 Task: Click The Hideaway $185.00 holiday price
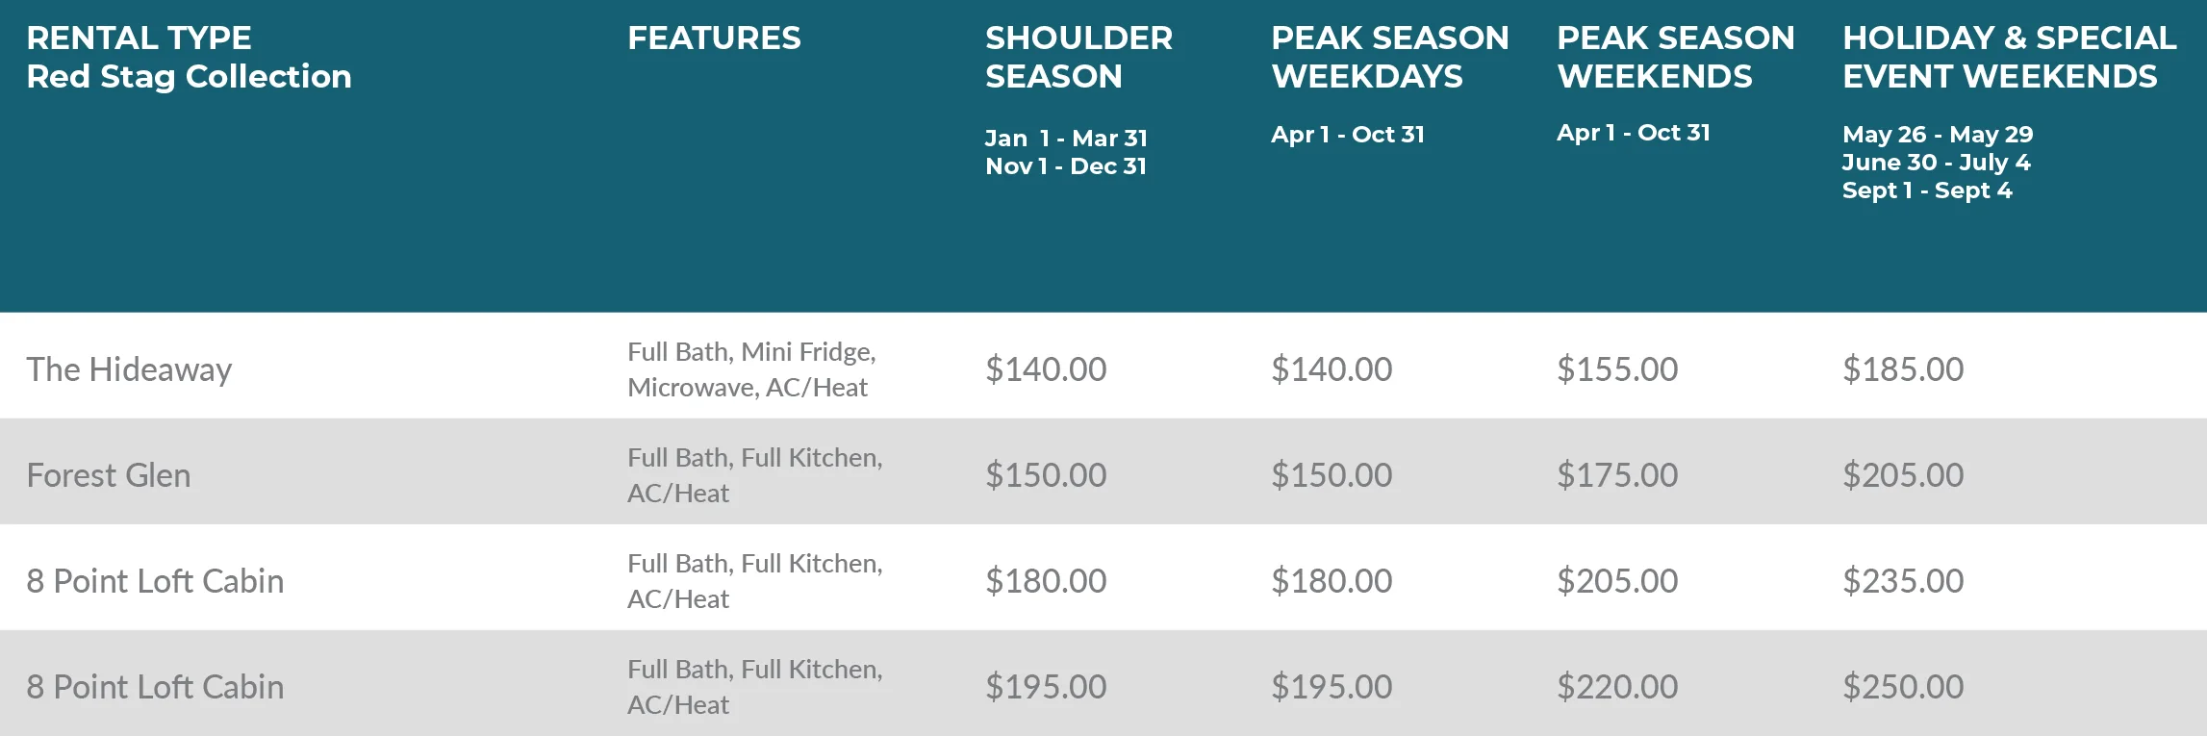click(x=1903, y=369)
